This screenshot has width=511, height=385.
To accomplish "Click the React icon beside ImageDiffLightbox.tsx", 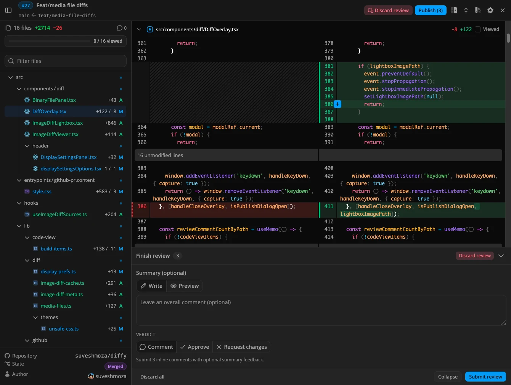I will pyautogui.click(x=27, y=123).
